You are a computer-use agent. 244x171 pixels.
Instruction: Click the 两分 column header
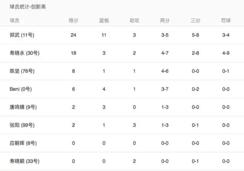165,21
